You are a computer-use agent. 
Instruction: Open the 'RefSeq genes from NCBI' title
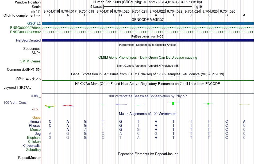pyautogui.click(x=148, y=36)
